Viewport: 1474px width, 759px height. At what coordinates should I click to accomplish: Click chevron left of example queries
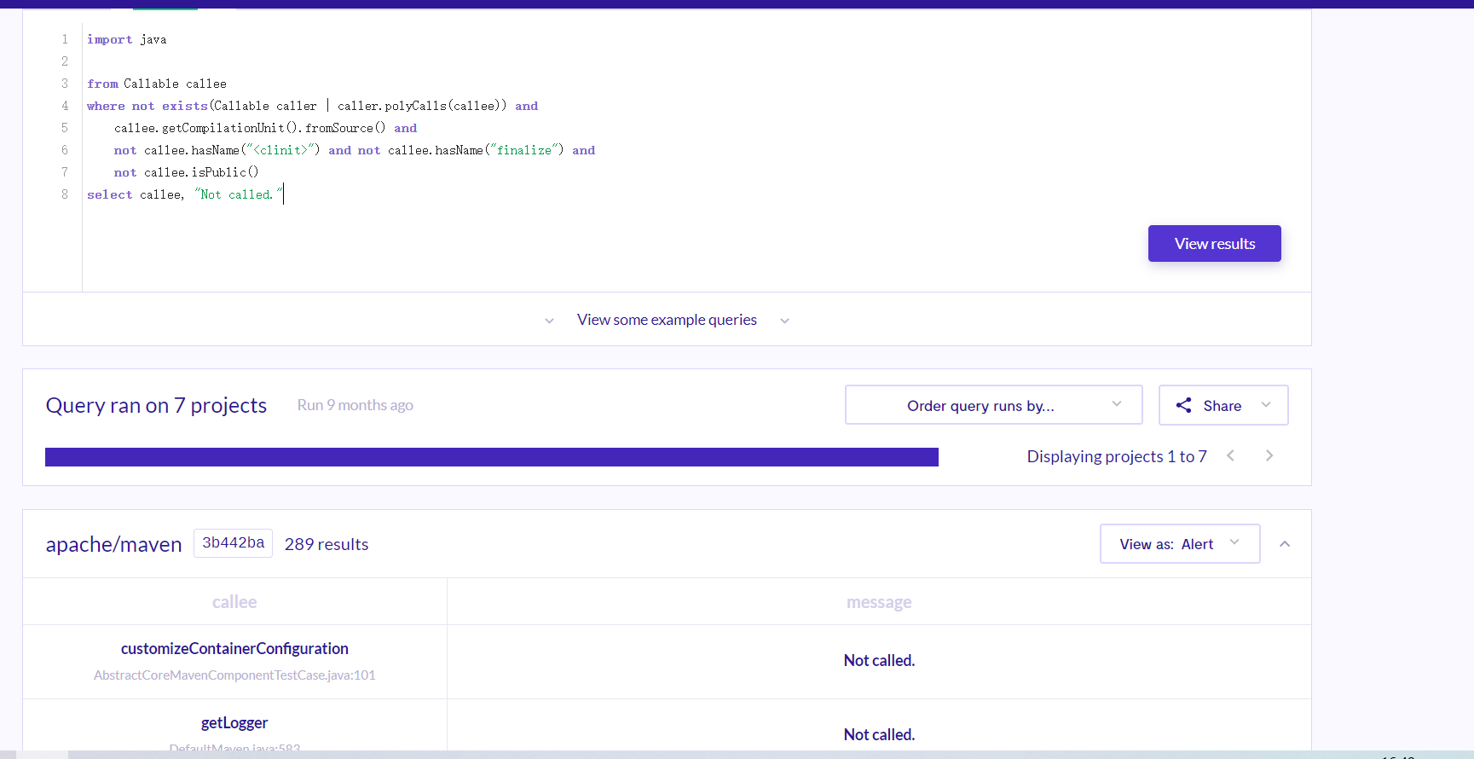coord(549,321)
